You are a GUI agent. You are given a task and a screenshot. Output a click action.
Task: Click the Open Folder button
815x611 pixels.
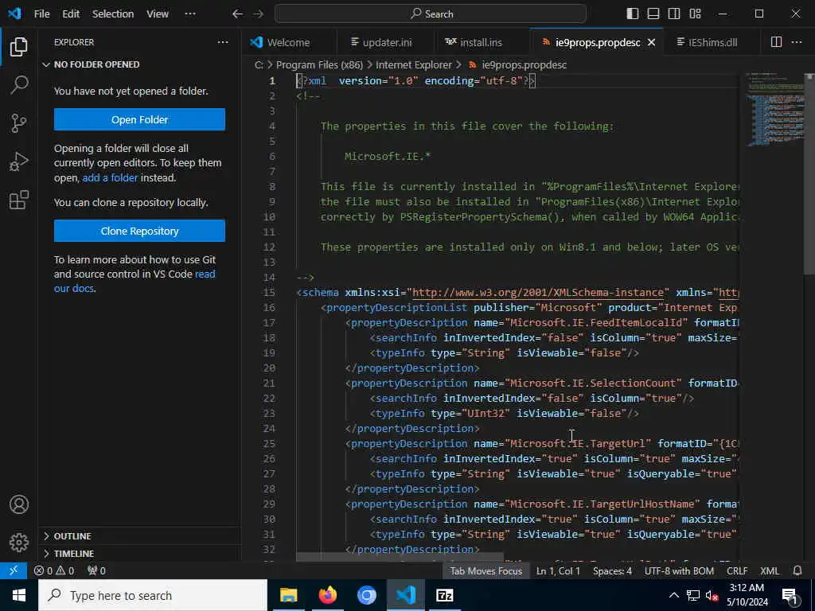[x=139, y=119]
